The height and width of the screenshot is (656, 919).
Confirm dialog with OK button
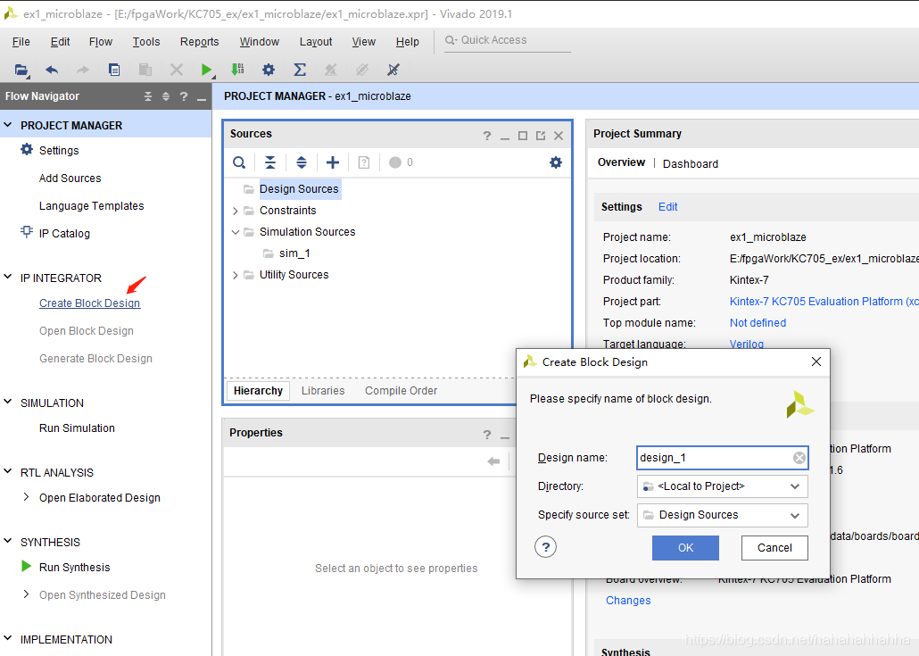point(685,547)
